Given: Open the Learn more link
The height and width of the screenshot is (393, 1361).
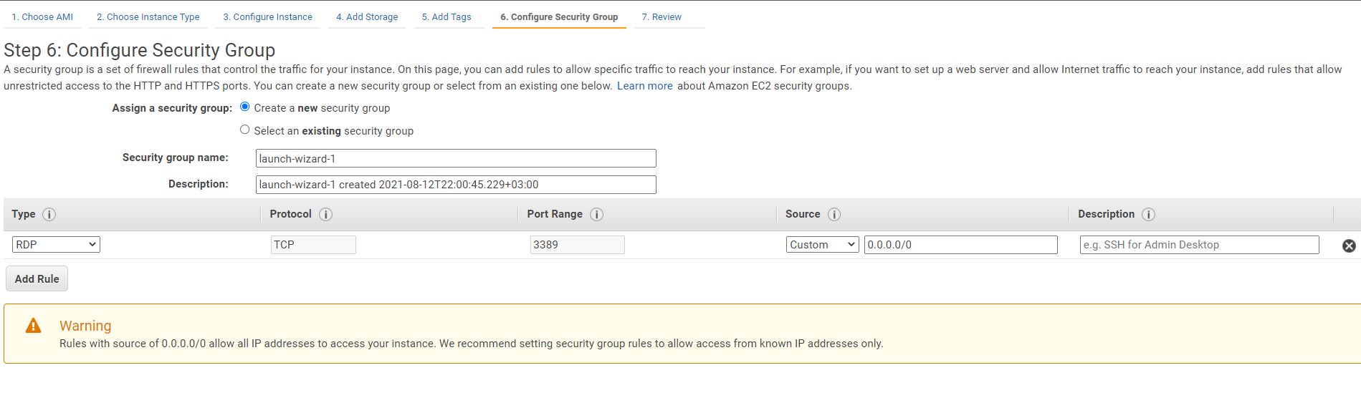Looking at the screenshot, I should [645, 86].
